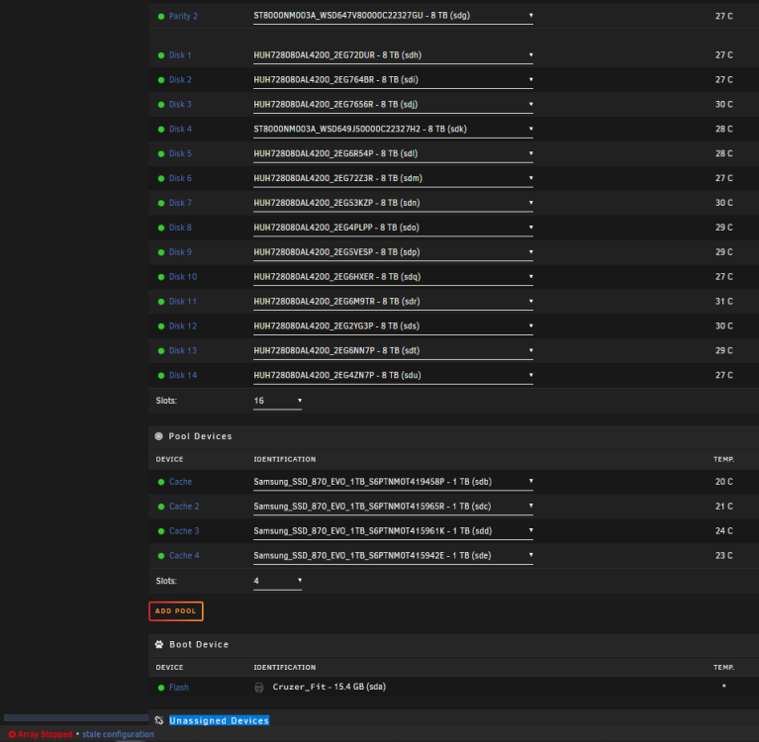Open the Parity 2 link
The image size is (759, 742).
tap(183, 16)
